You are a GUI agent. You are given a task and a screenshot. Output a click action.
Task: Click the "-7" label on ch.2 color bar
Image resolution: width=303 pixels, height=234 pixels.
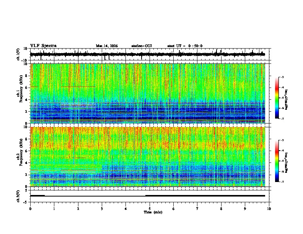coord(282,182)
